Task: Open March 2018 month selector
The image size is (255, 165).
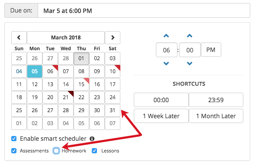Action: click(x=66, y=38)
